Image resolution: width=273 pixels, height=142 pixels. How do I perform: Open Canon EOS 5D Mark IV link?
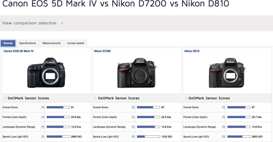click(19, 51)
